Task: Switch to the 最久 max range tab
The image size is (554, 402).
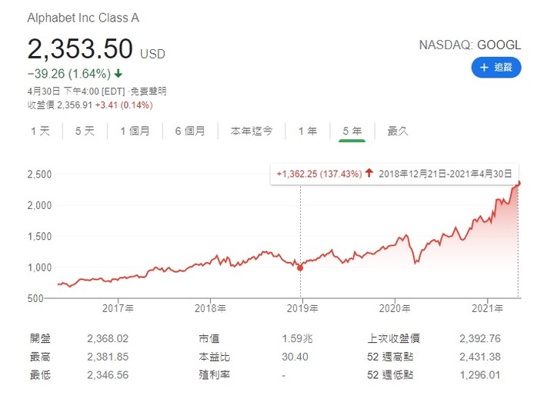Action: click(x=398, y=131)
